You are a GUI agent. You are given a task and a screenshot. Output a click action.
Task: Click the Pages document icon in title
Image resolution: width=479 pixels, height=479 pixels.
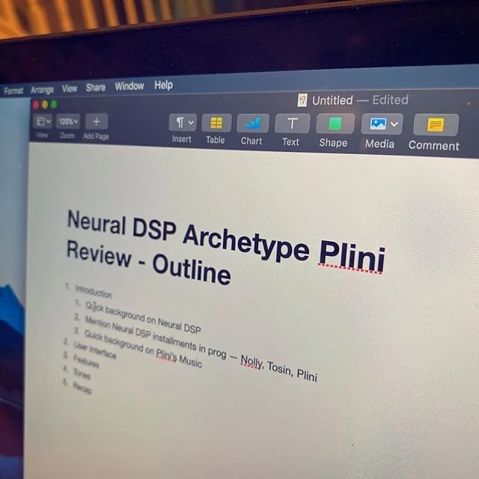click(x=302, y=100)
